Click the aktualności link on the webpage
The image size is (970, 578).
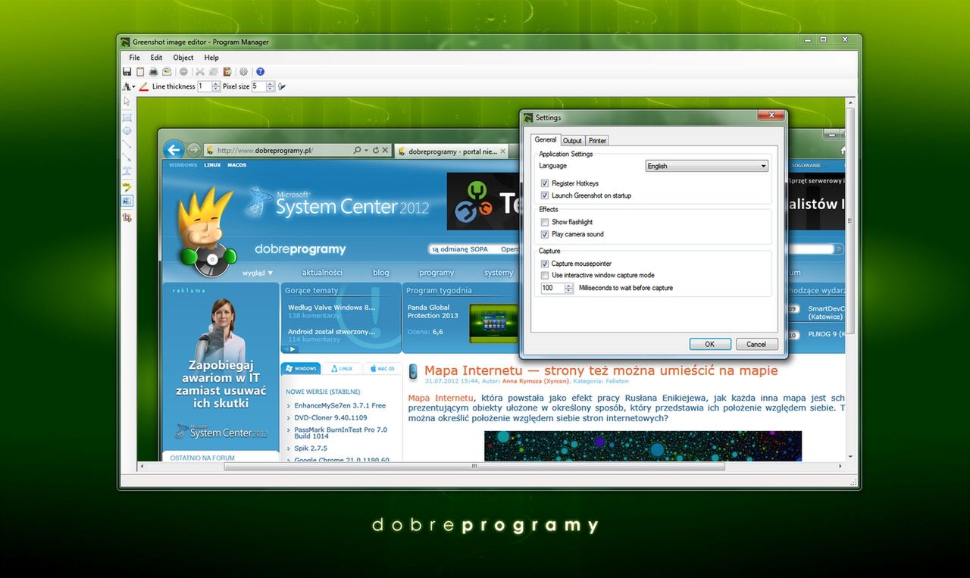[x=322, y=273]
